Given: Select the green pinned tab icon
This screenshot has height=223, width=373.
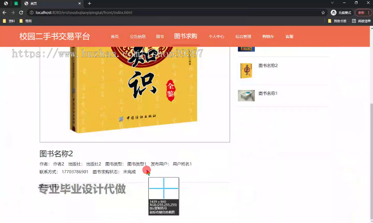Looking at the screenshot, I should pos(16,3).
